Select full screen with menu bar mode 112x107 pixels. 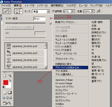(x=7, y=98)
